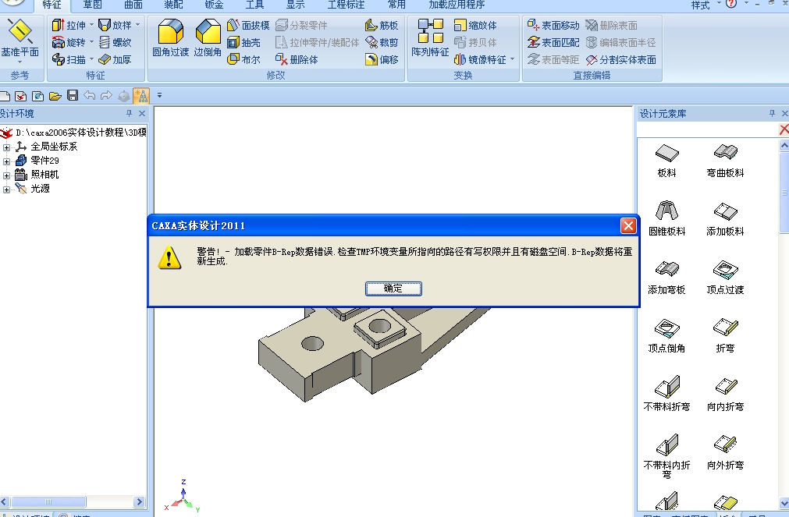Viewport: 789px width, 517px height.
Task: Click the 缩放体 scale body tool
Action: tap(475, 25)
